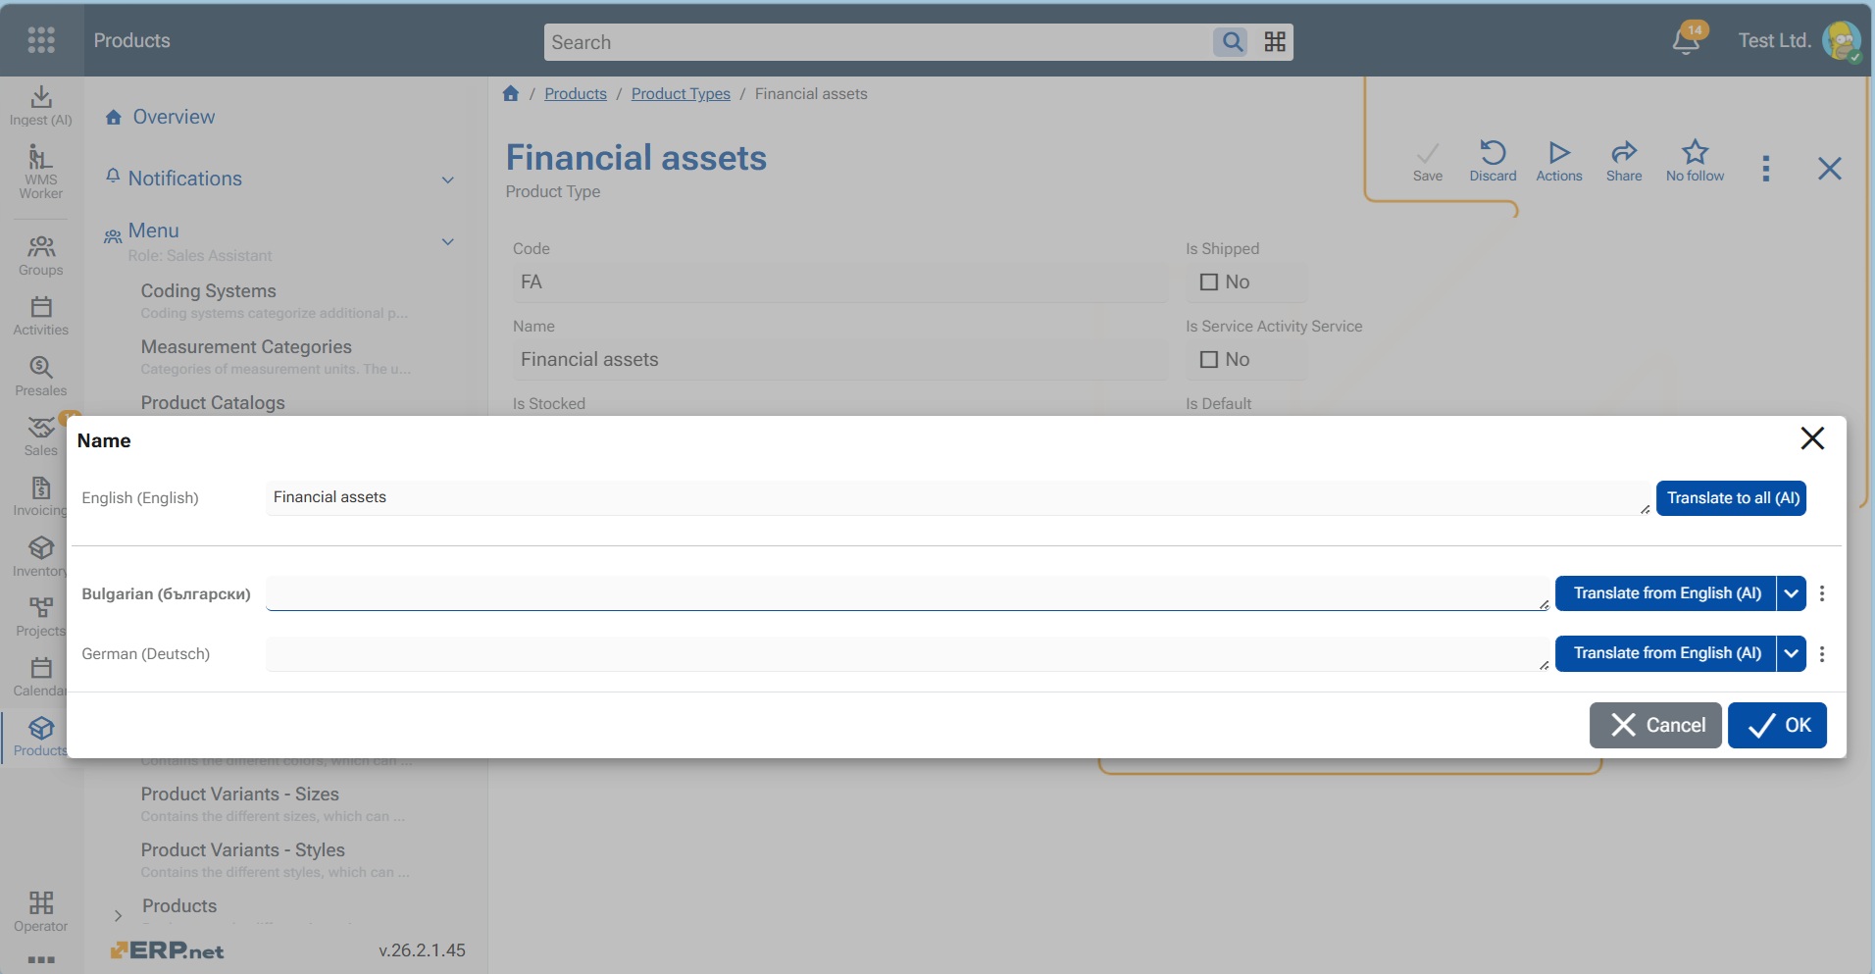The height and width of the screenshot is (974, 1875).
Task: Open more options for the Bulgarian row
Action: (x=1822, y=593)
